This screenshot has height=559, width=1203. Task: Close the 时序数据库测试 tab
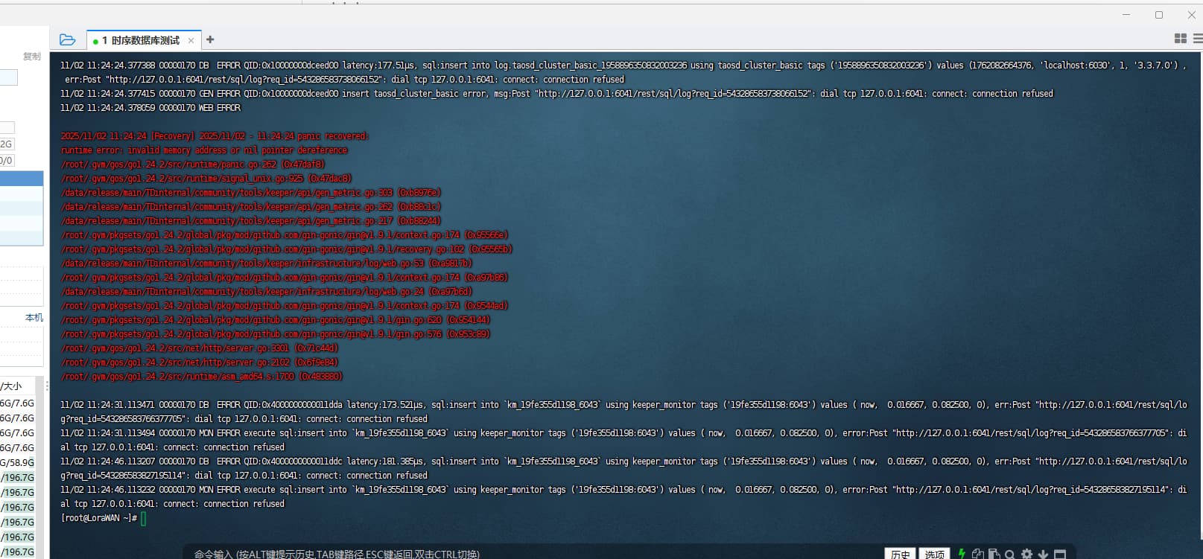pos(191,40)
